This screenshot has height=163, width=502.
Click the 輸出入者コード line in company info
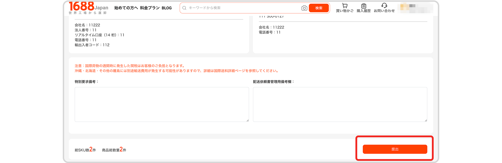click(x=92, y=45)
